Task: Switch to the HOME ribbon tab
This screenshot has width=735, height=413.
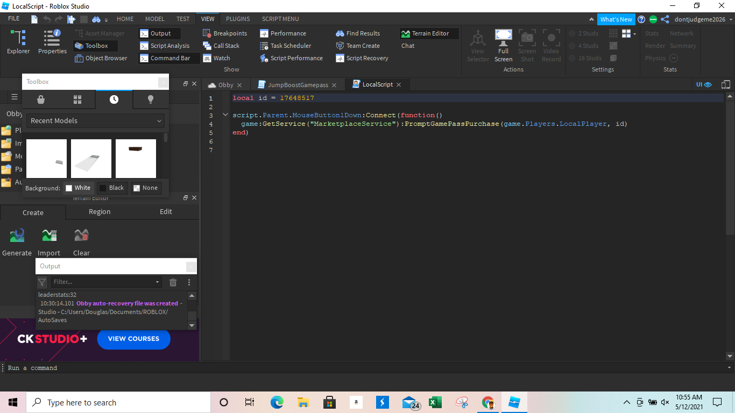Action: pyautogui.click(x=125, y=19)
